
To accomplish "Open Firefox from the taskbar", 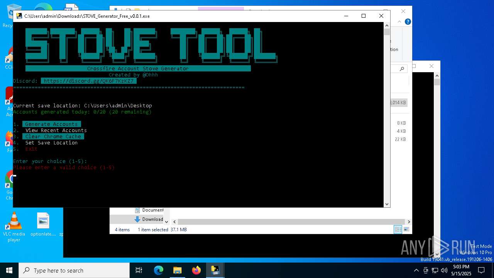I will [x=196, y=270].
